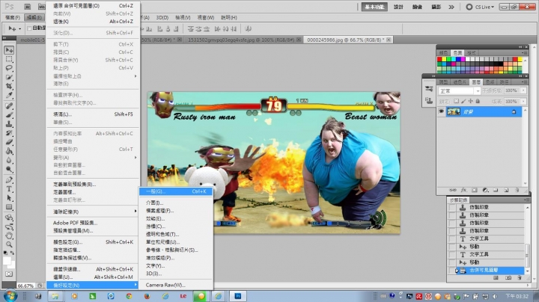Tick the 自動選取 checkbox in options bar

click(29, 28)
